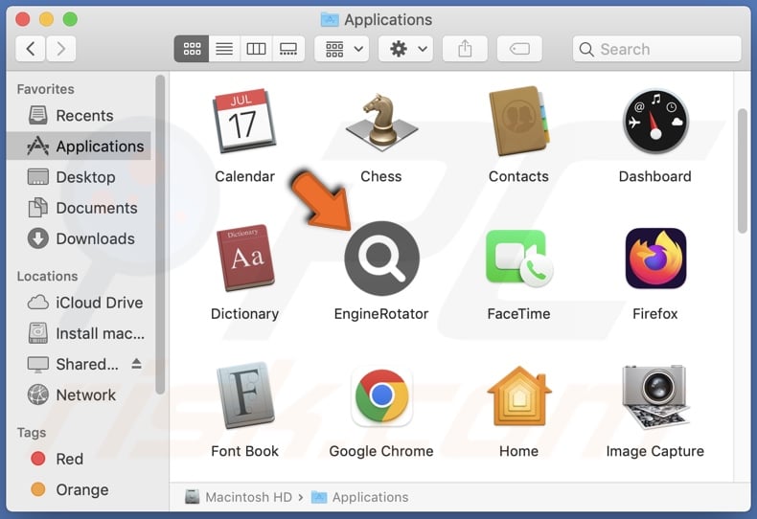This screenshot has height=519, width=757.
Task: Open the Calendar app icon
Action: 244,121
